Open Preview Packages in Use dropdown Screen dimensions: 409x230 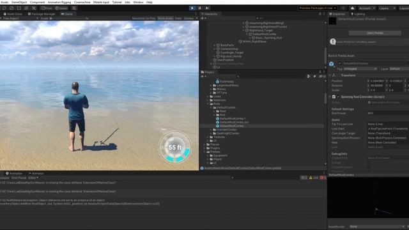(318, 8)
